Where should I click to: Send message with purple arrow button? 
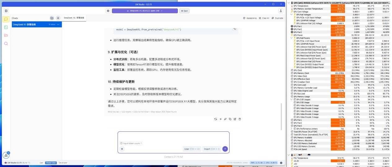click(225, 149)
